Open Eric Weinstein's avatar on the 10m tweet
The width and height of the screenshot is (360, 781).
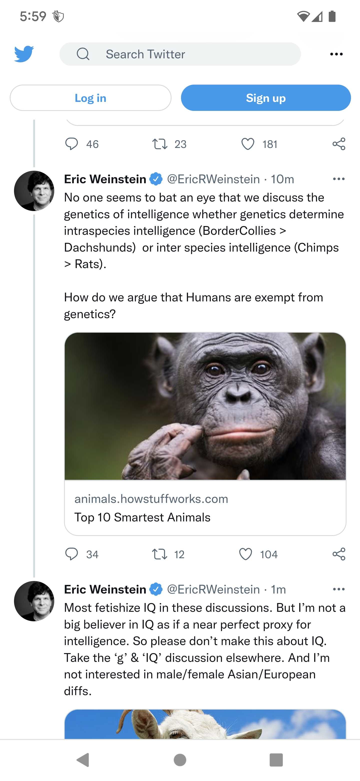click(x=34, y=191)
